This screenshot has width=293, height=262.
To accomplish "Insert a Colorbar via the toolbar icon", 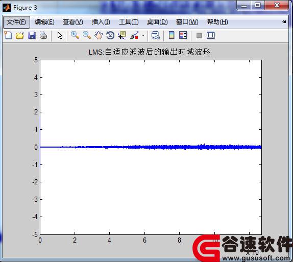I will (x=172, y=35).
